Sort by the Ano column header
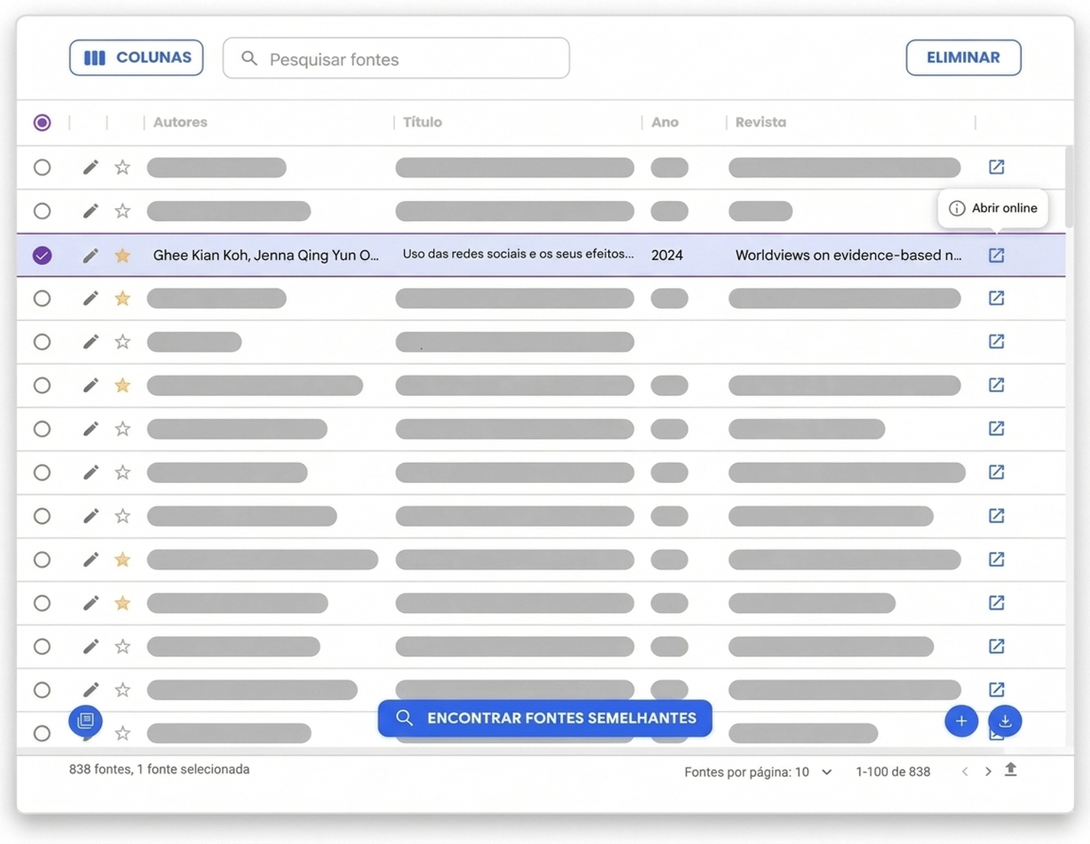The height and width of the screenshot is (844, 1090). 665,122
